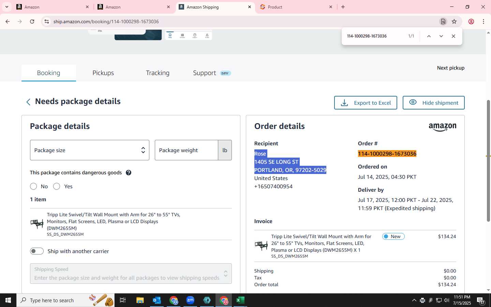Click Hide shipment button

point(433,103)
